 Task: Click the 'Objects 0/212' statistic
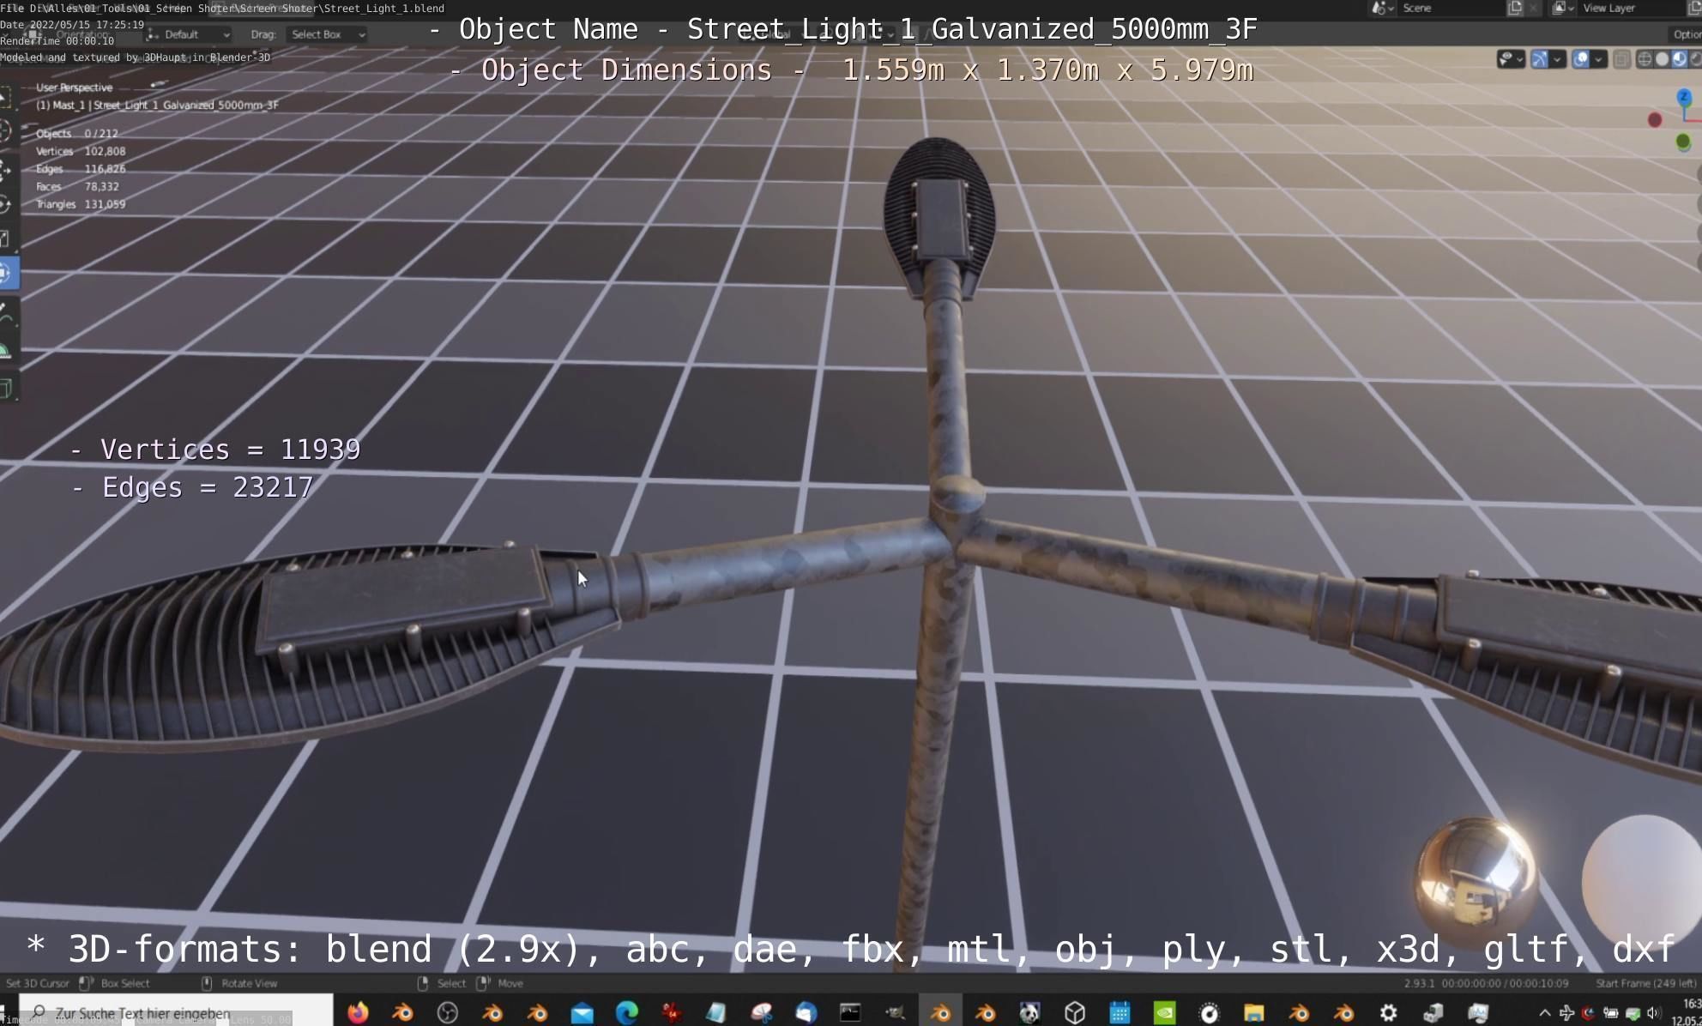click(77, 134)
